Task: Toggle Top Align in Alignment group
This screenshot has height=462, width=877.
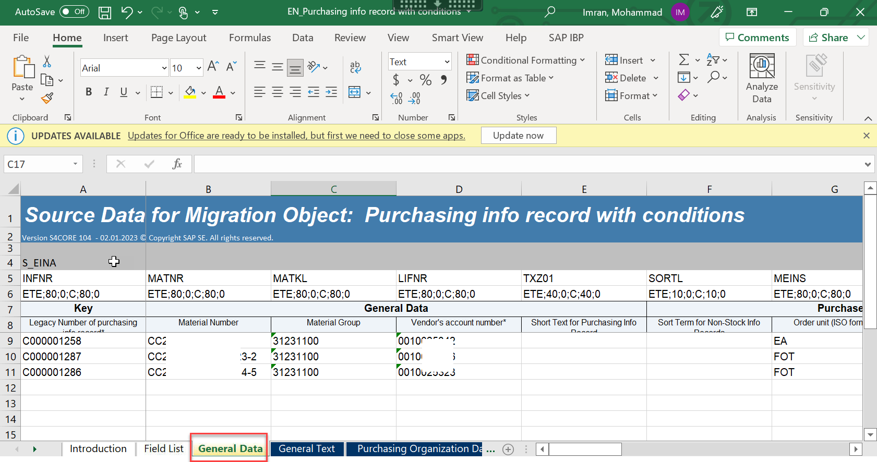Action: 260,66
